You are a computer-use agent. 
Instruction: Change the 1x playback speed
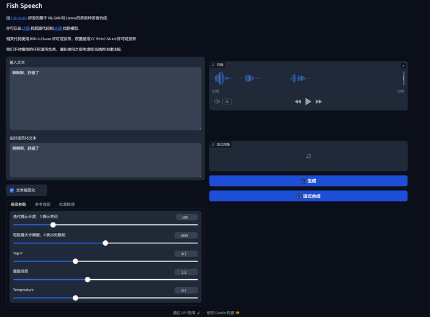227,102
